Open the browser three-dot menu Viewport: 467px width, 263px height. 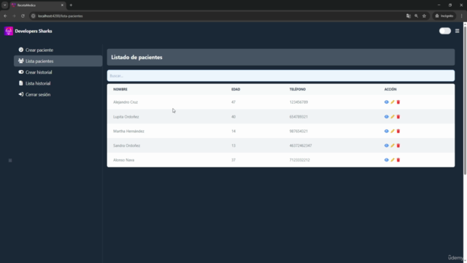point(462,16)
